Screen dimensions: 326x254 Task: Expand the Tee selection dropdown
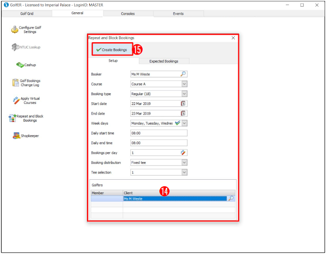[x=184, y=172]
